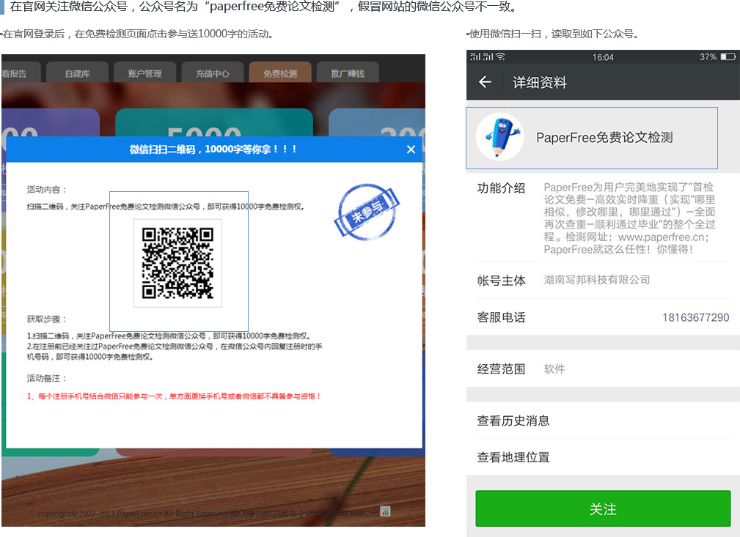Click the teal 5000 card behind popup
The image size is (740, 537).
point(214,122)
